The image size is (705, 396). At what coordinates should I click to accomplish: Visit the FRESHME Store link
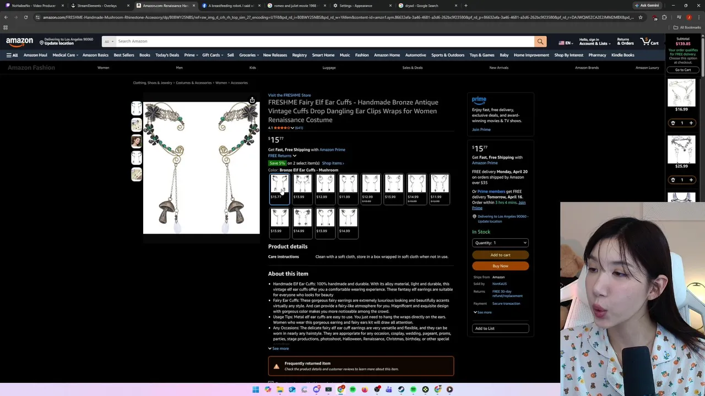tap(289, 95)
